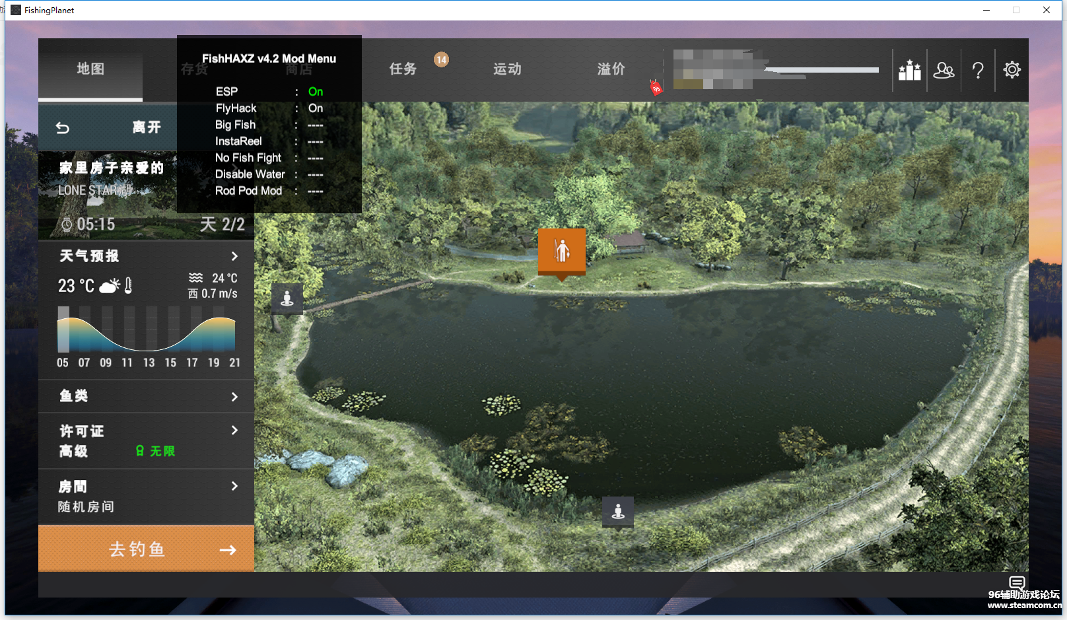
Task: Click the 西 0.7 m/s wind reading
Action: [213, 294]
